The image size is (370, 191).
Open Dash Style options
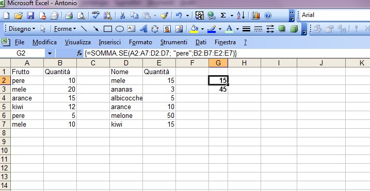(x=259, y=29)
